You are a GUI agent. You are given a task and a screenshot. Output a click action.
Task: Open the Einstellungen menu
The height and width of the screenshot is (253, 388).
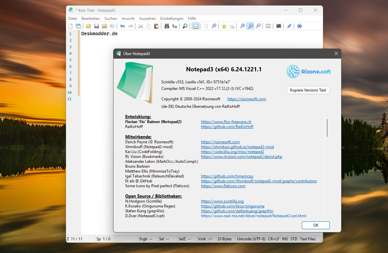coord(172,18)
